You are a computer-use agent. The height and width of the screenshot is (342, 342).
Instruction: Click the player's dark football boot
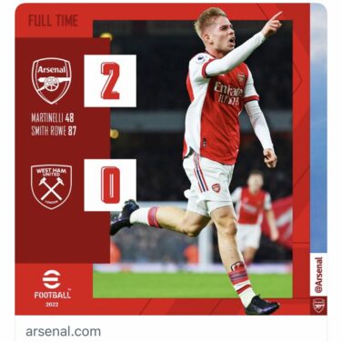click(x=262, y=305)
